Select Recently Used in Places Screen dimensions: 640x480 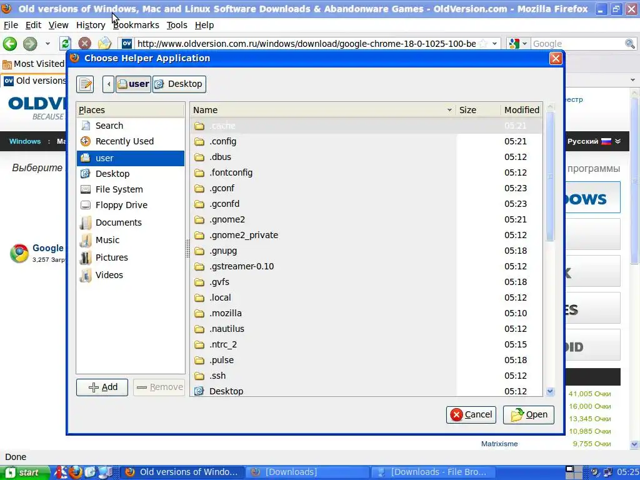click(x=131, y=141)
